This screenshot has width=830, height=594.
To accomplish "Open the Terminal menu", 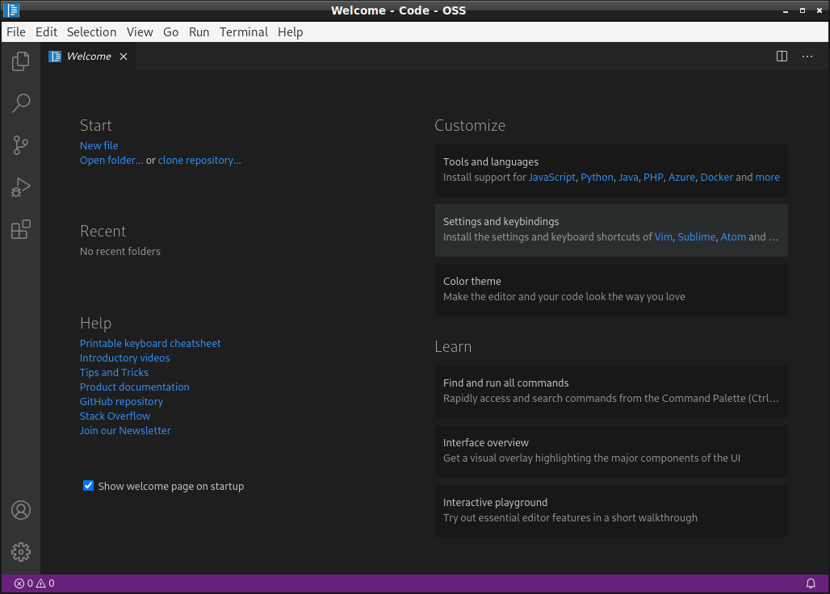I will pos(244,32).
